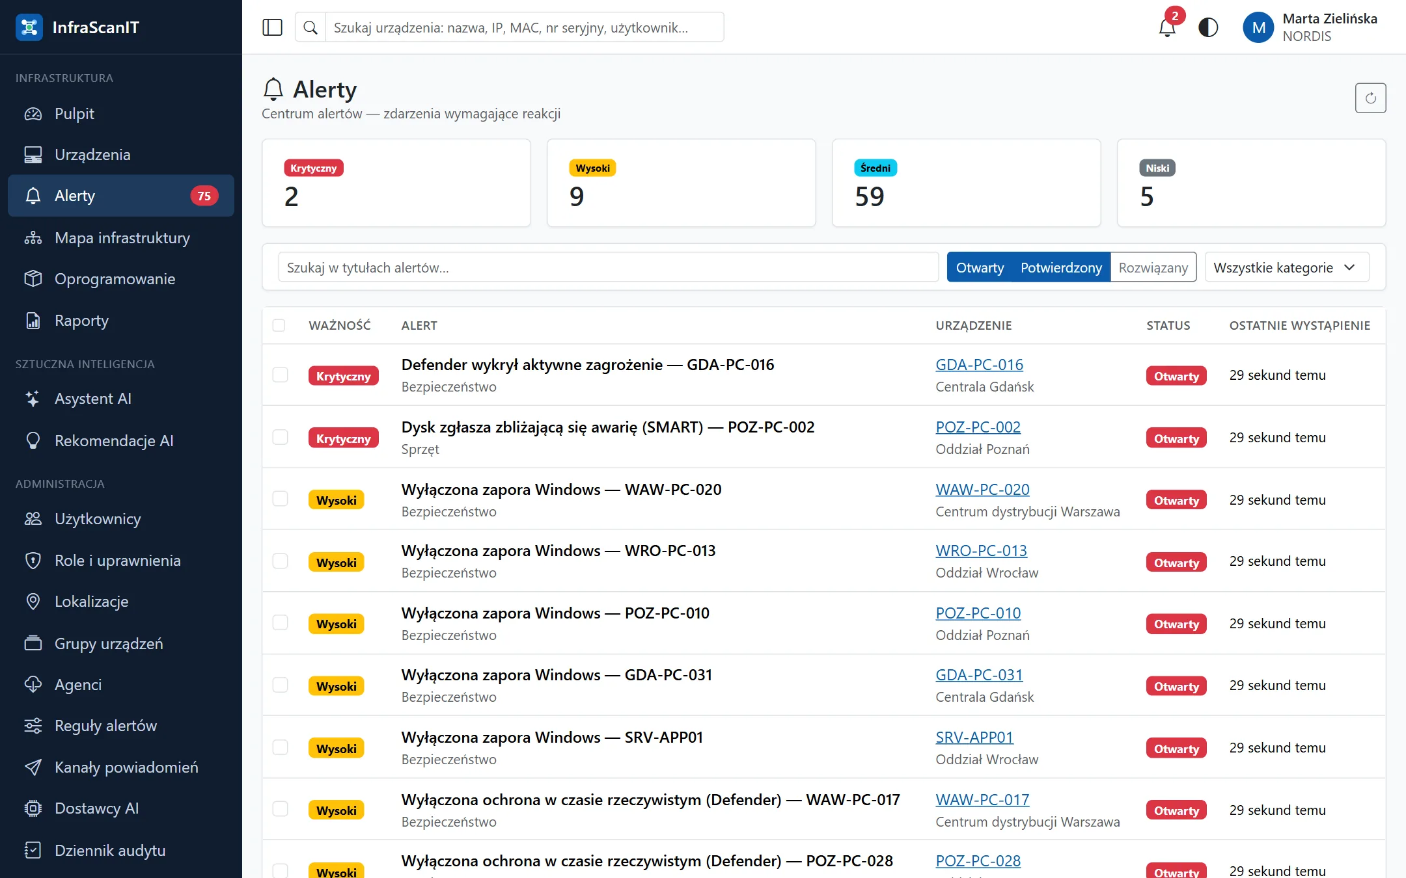This screenshot has height=878, width=1406.
Task: Open Marta Zielińska user menu
Action: pyautogui.click(x=1312, y=27)
